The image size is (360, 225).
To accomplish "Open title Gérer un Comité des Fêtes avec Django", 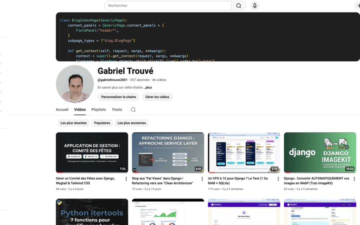I will point(85,180).
